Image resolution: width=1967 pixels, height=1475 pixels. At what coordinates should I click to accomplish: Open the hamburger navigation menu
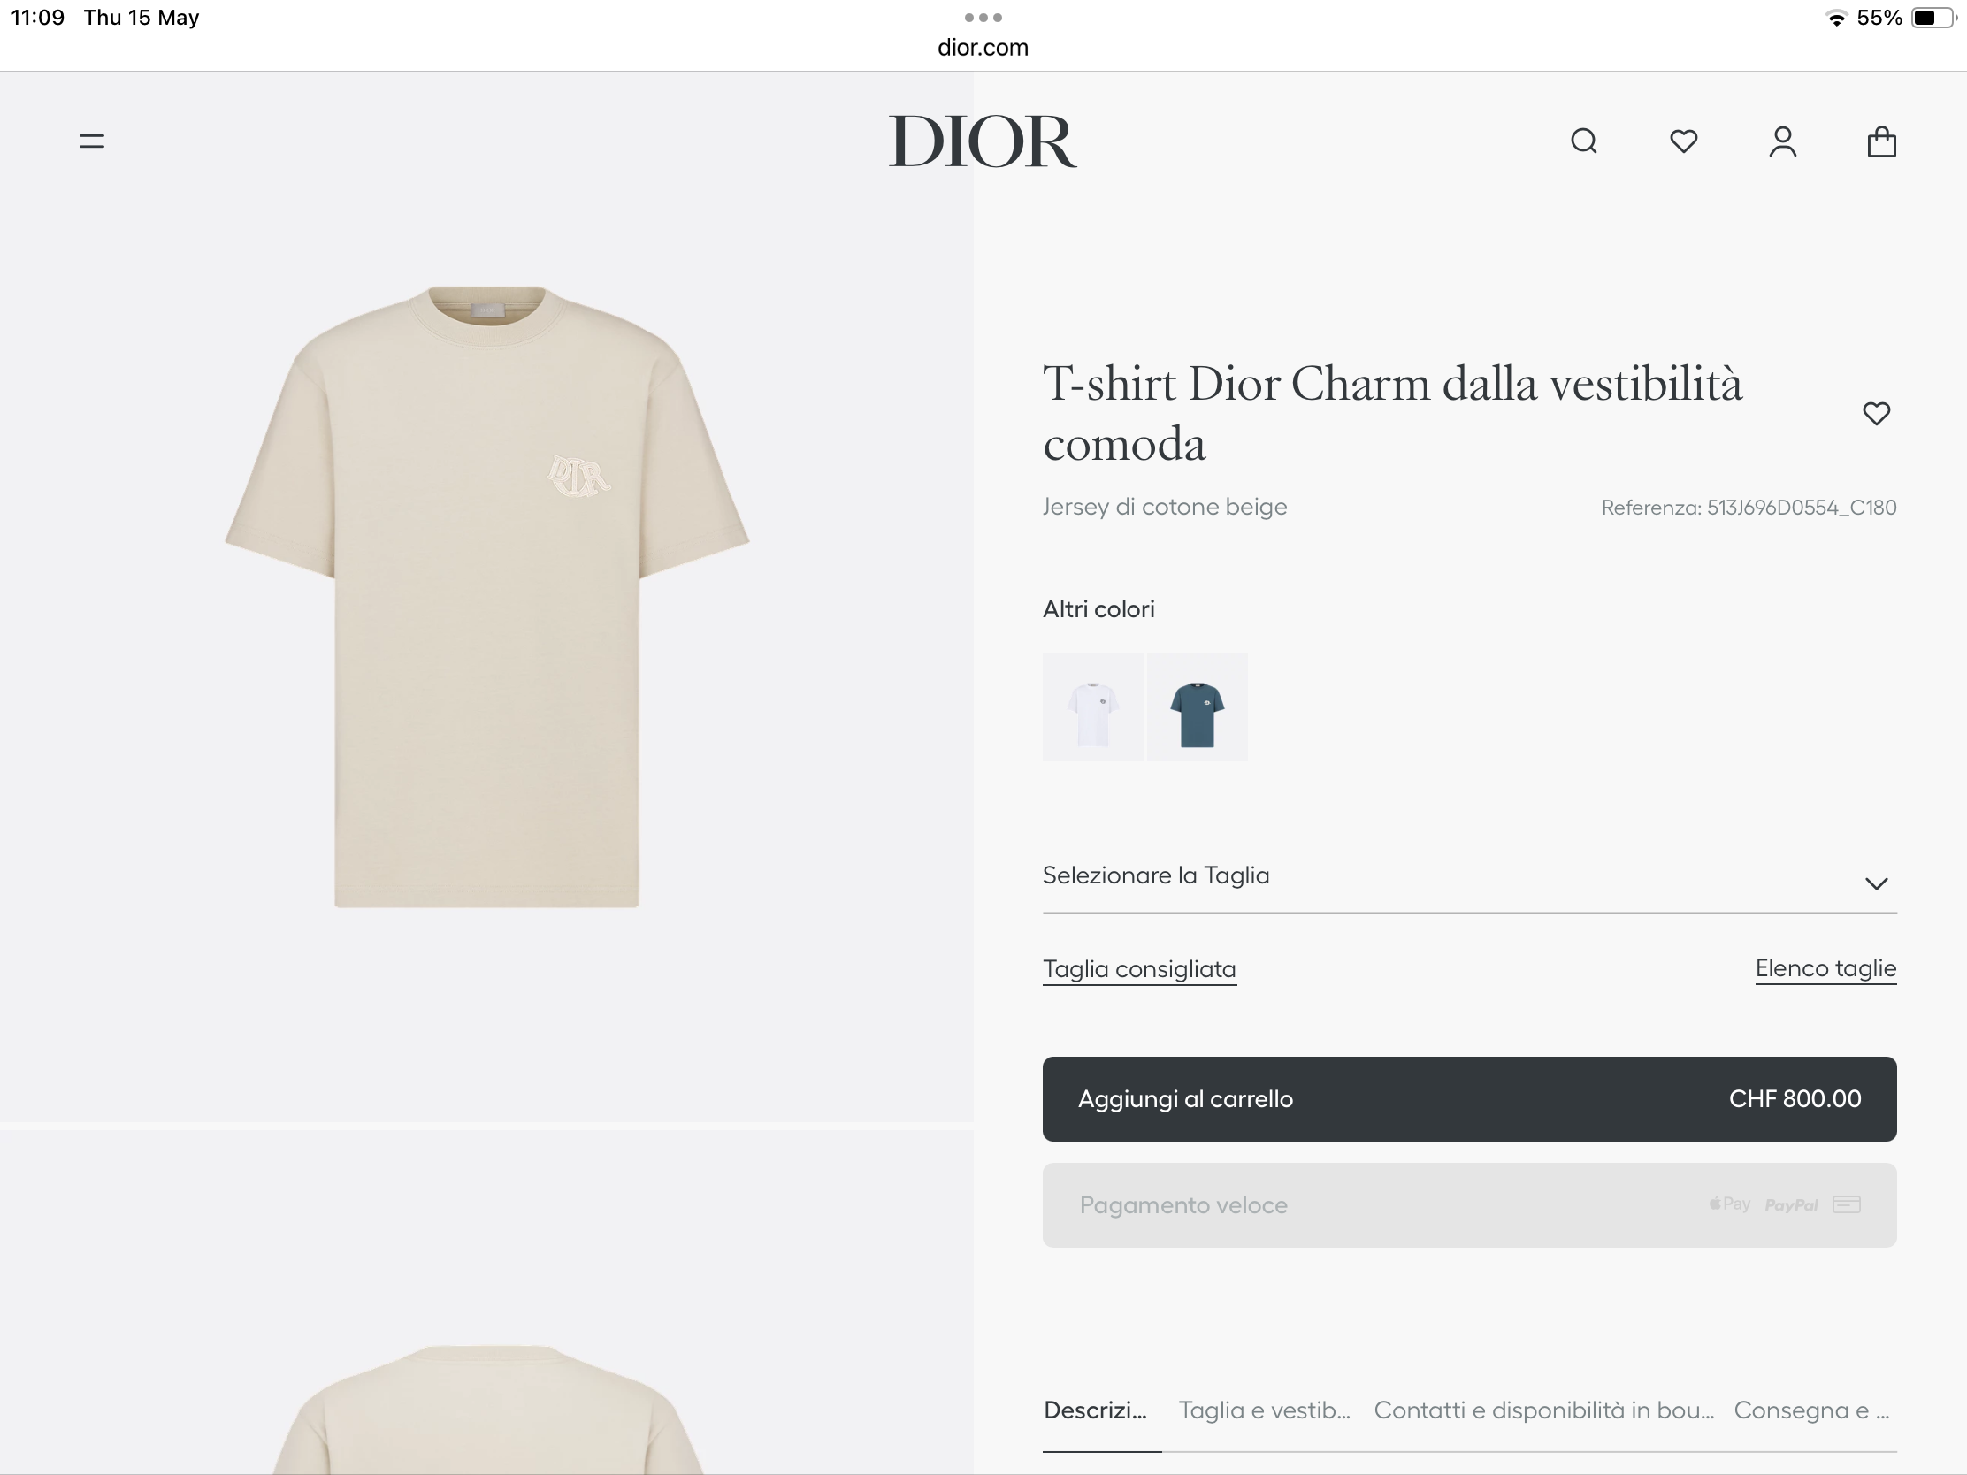click(x=92, y=141)
